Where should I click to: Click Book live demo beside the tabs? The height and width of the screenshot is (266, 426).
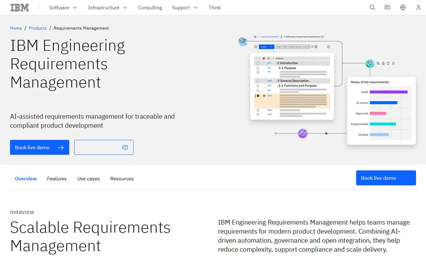click(386, 178)
